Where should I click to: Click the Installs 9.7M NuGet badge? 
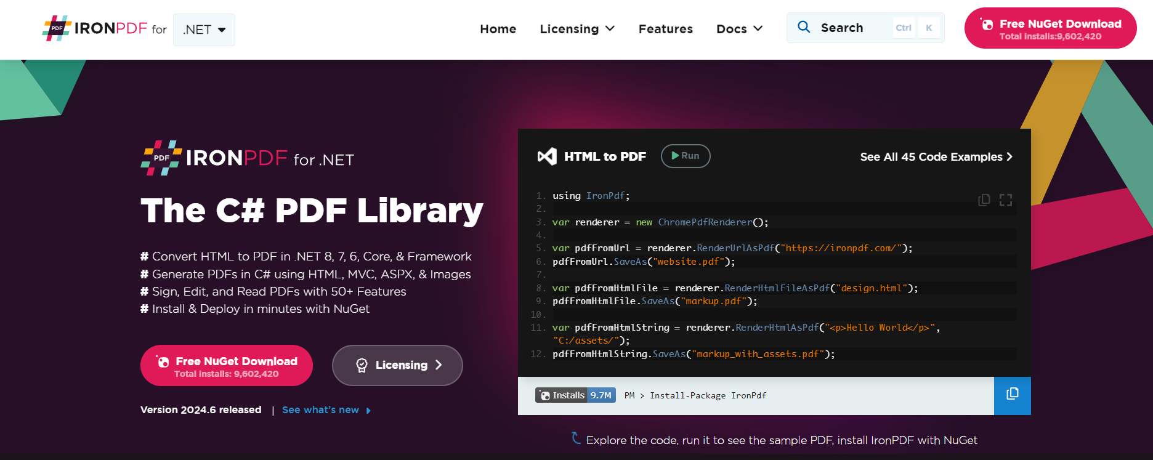click(575, 395)
